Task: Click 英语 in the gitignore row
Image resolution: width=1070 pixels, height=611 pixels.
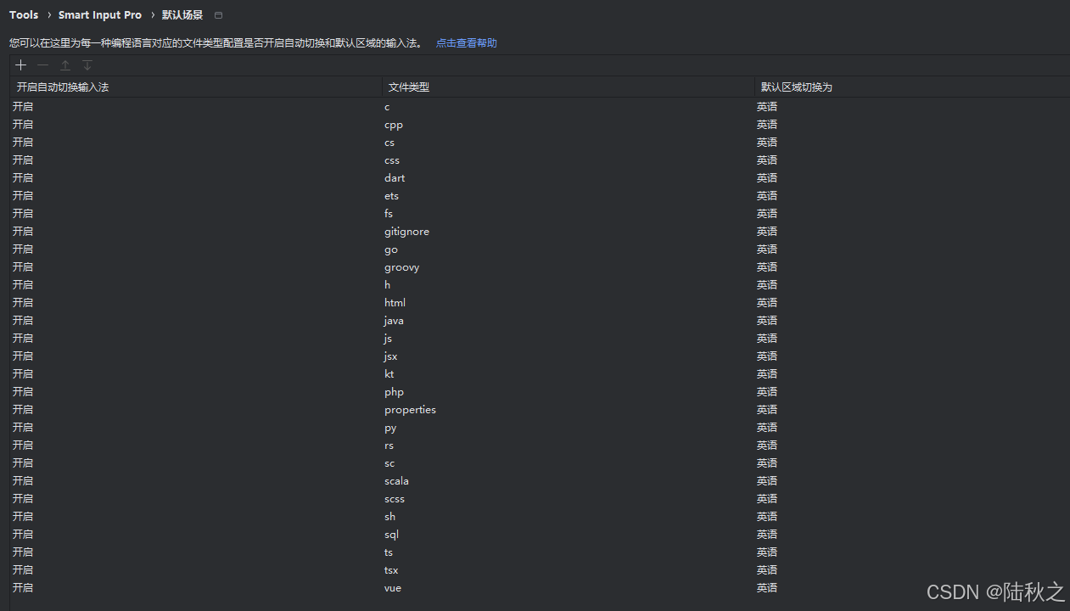Action: pos(767,232)
